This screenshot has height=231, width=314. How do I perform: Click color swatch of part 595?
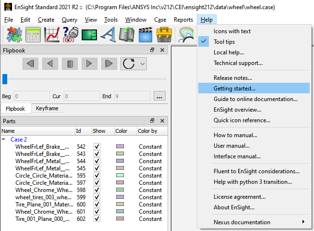pos(120,175)
